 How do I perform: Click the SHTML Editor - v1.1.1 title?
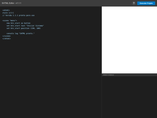(11, 3)
